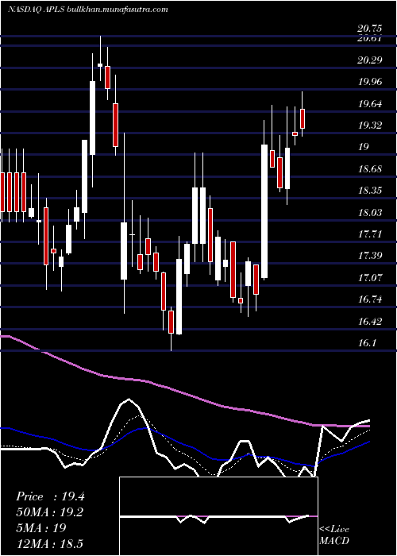Click the 17.71 price axis label

[370, 234]
